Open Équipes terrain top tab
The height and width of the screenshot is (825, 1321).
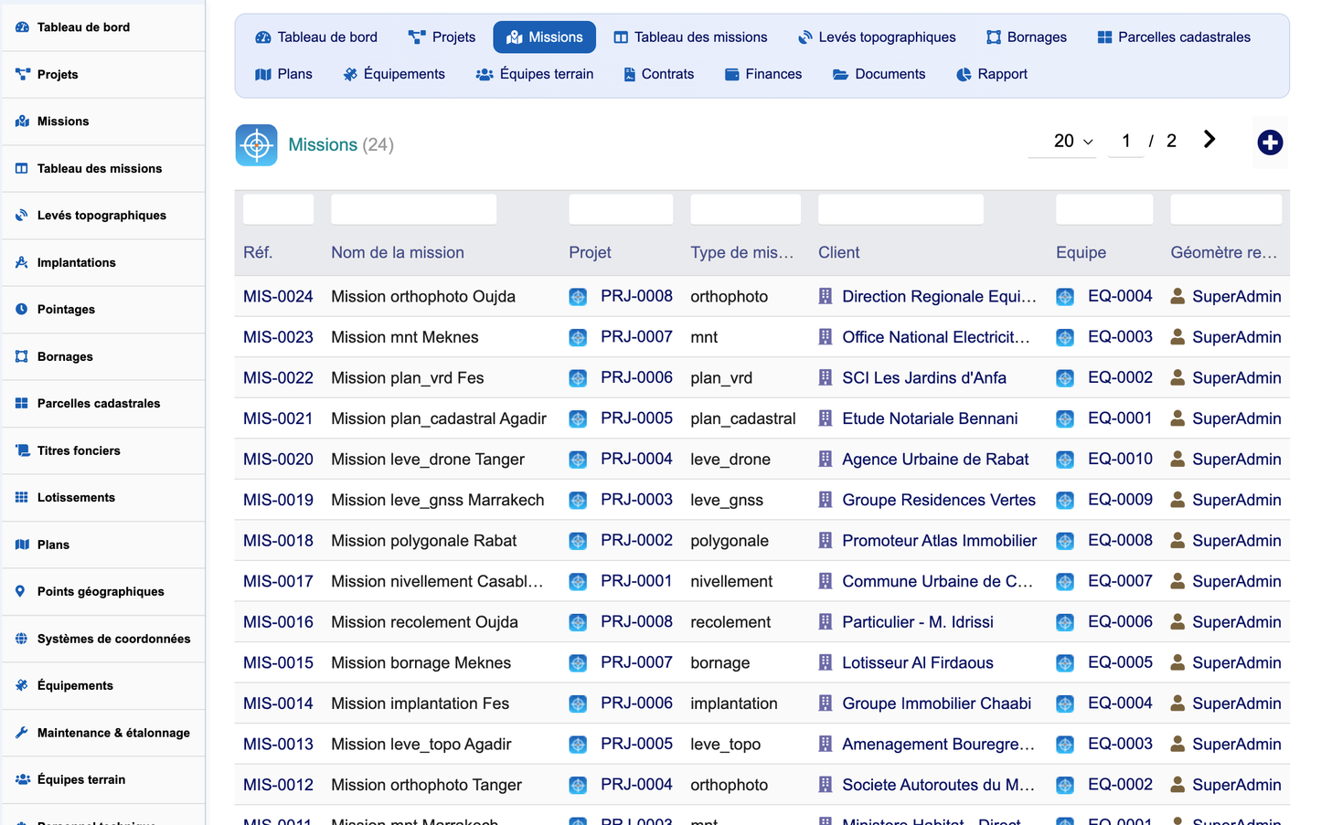535,74
